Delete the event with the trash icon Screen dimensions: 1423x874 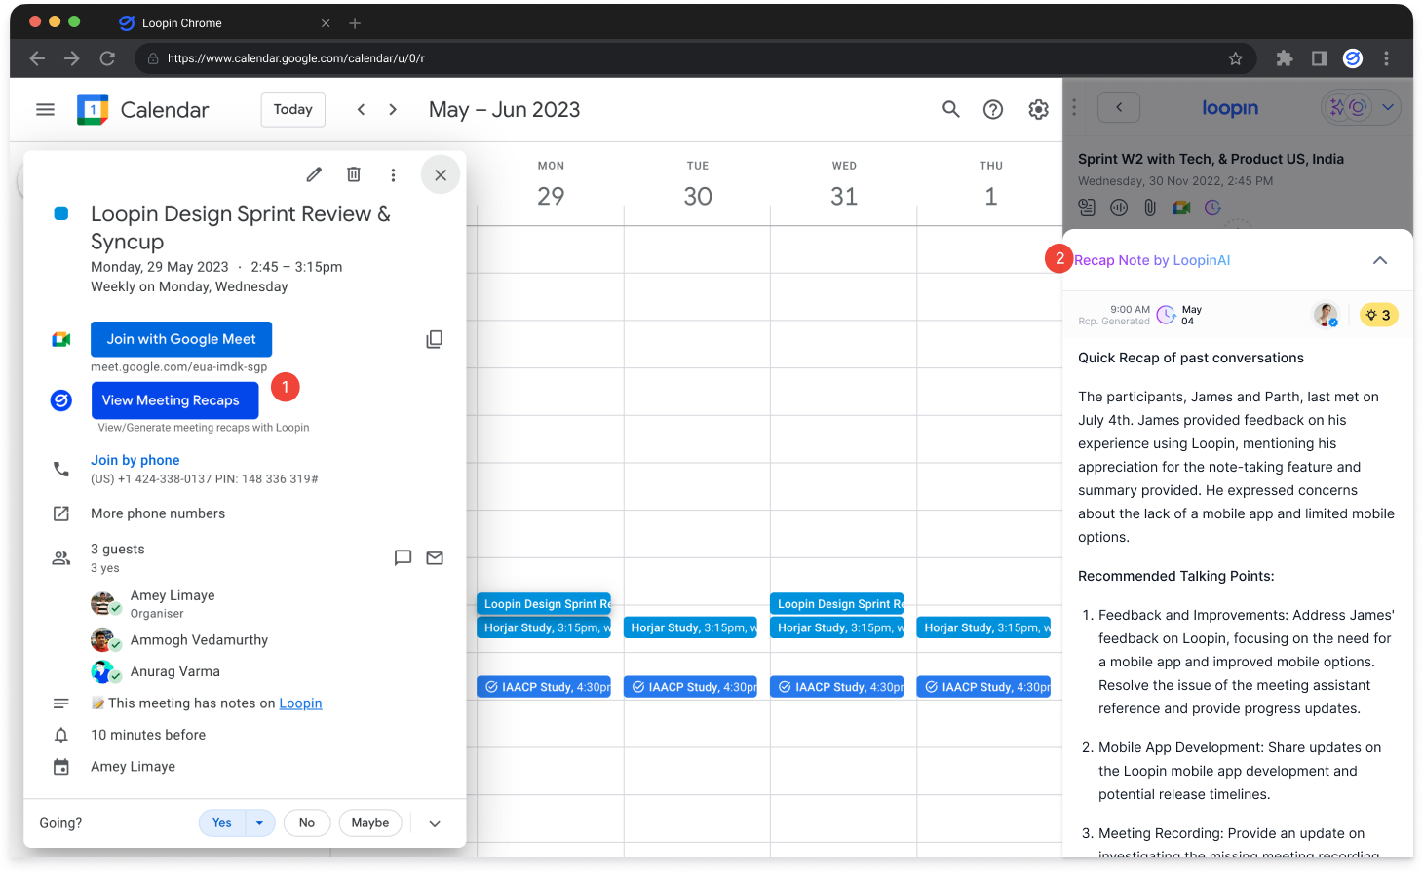coord(354,174)
